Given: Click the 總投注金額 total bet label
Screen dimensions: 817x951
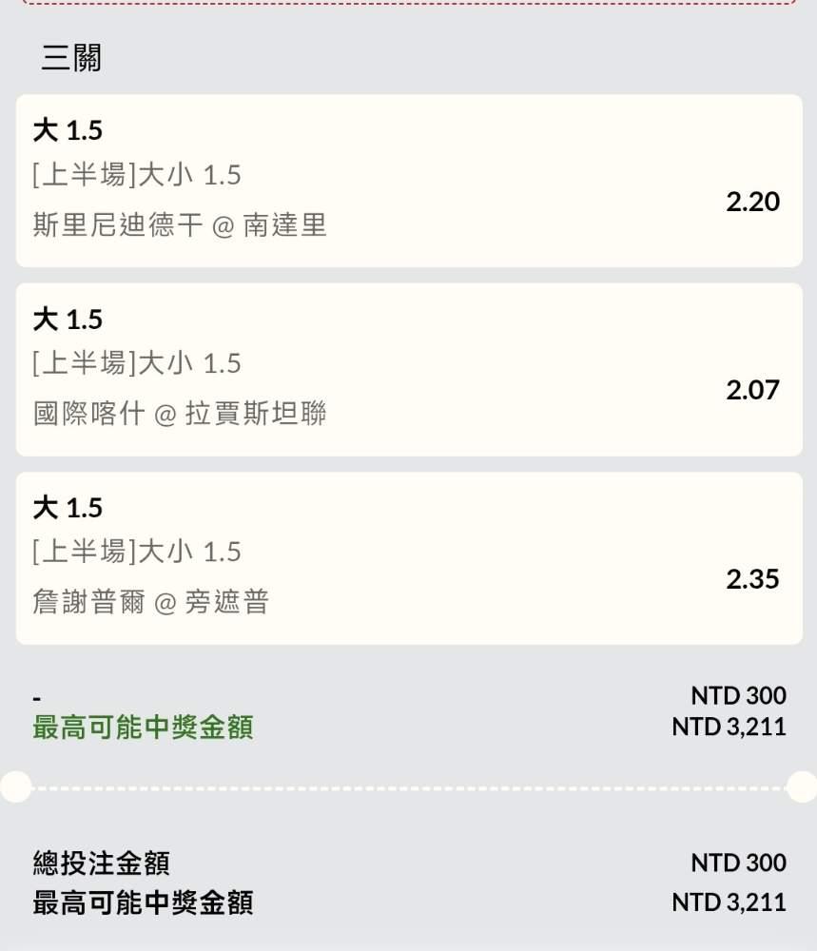Looking at the screenshot, I should coord(102,864).
